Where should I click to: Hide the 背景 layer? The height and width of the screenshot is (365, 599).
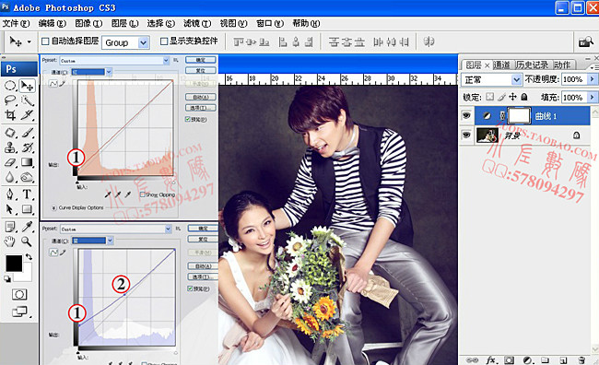(466, 135)
